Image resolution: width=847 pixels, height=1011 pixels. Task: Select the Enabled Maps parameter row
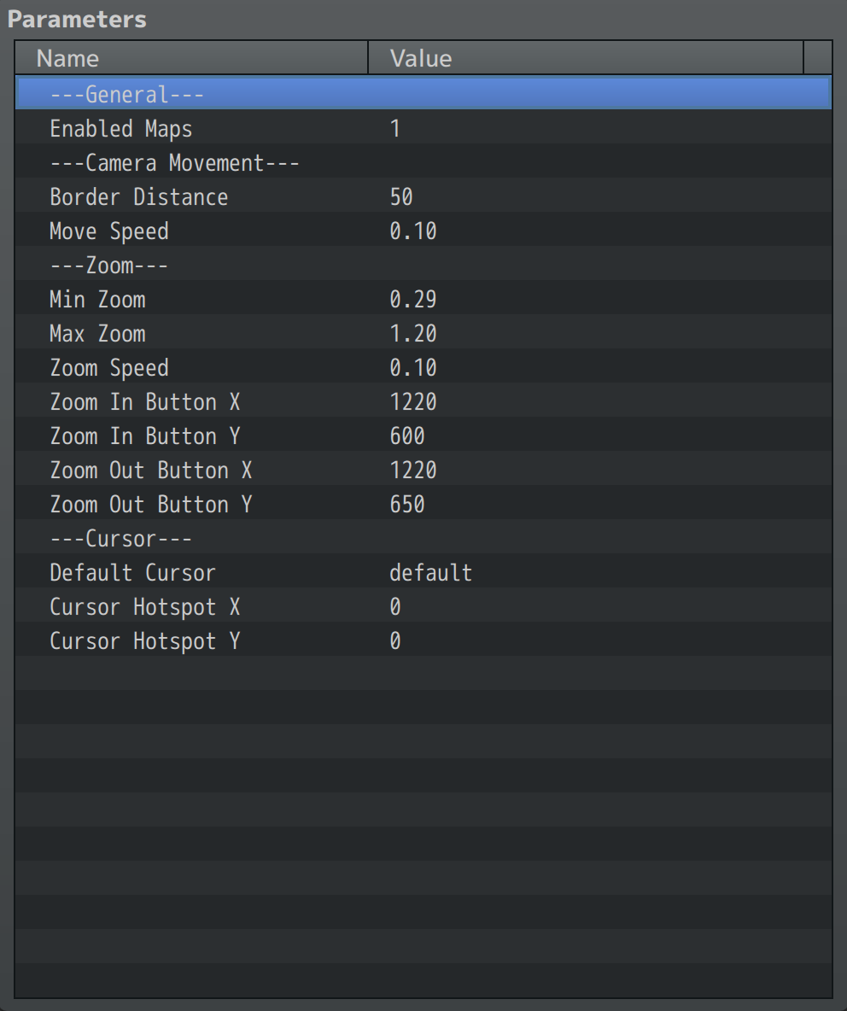tap(423, 128)
